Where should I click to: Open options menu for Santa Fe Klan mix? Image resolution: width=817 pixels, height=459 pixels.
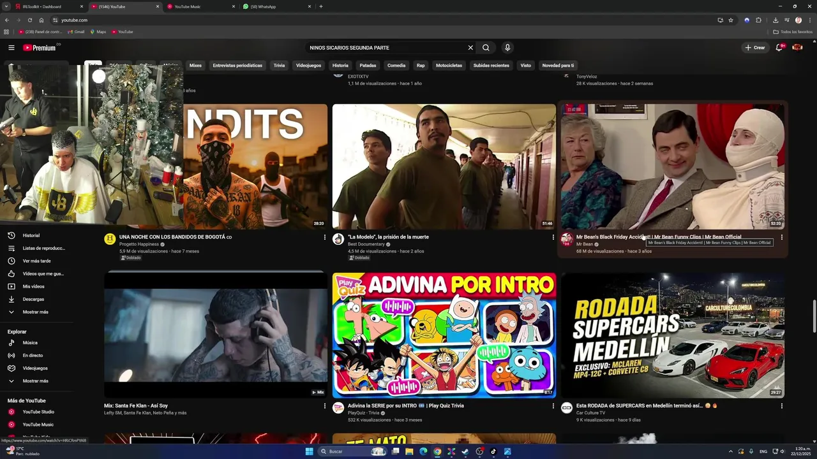pyautogui.click(x=324, y=406)
